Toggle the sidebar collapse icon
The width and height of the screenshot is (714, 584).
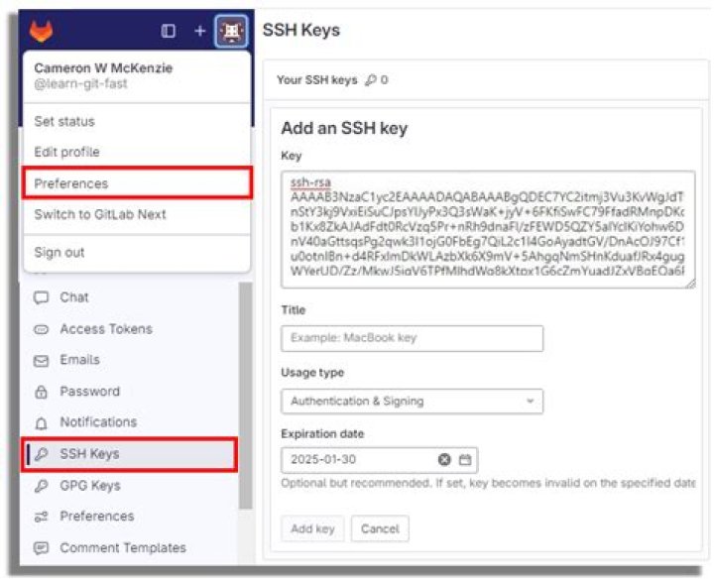point(168,31)
